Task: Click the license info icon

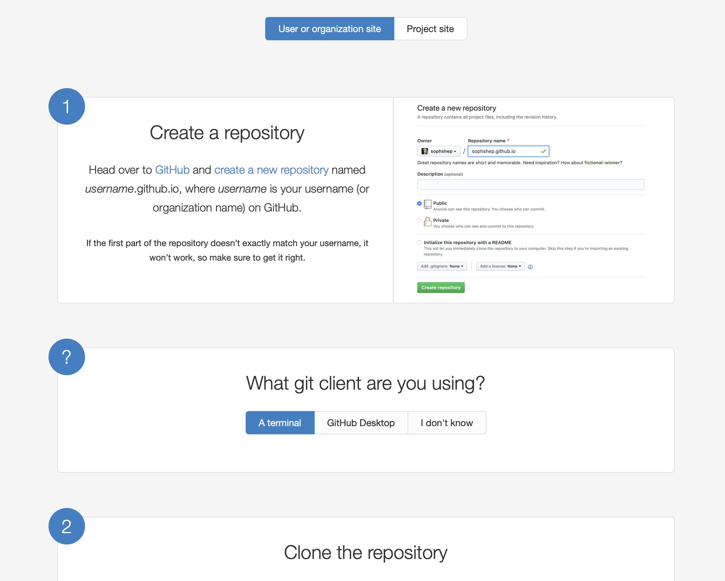Action: [x=530, y=267]
